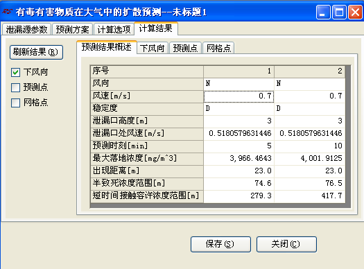
Task: Select the 泄漏口高度[m] row header
Action: tap(147, 121)
